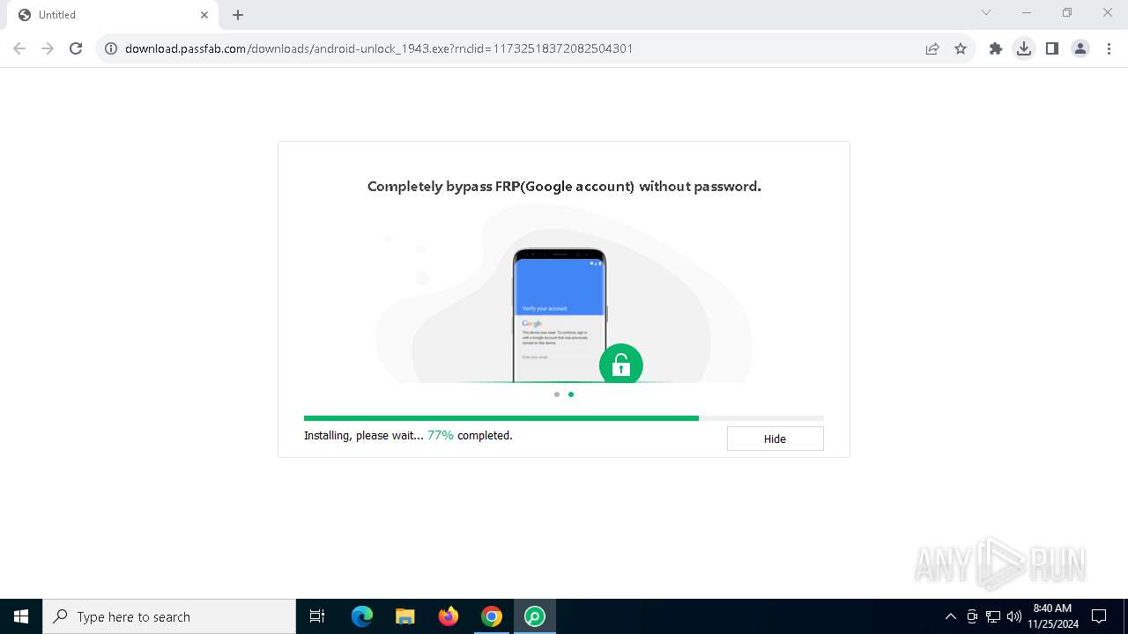Minimize the Chrome window
The height and width of the screenshot is (634, 1128).
tap(1027, 12)
